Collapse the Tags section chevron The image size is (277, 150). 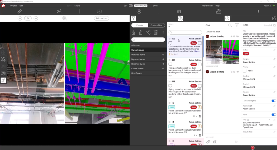point(269,120)
